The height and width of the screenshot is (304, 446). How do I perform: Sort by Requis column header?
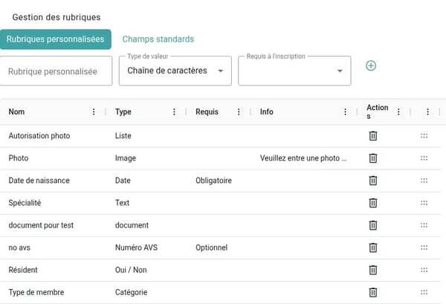click(x=207, y=111)
